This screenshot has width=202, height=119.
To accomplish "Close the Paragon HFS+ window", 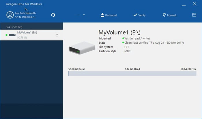I will point(194,4).
